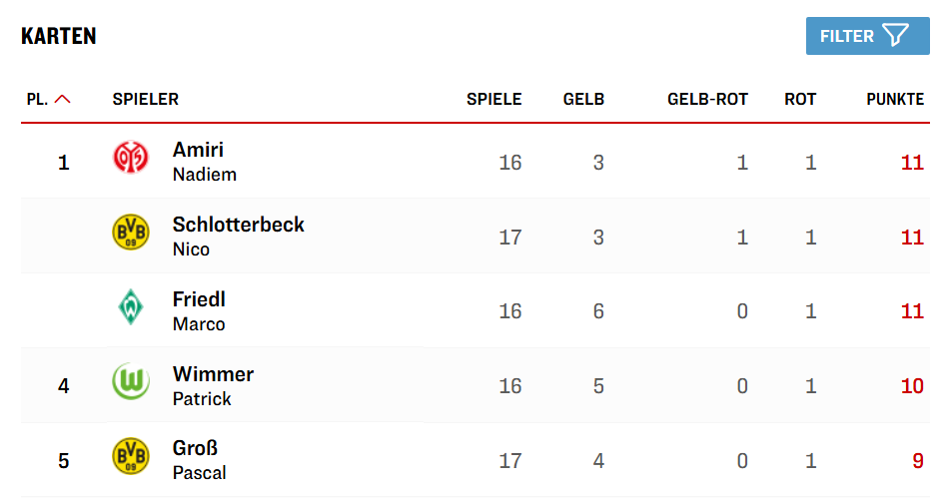
Task: Open the Filter options
Action: click(866, 36)
